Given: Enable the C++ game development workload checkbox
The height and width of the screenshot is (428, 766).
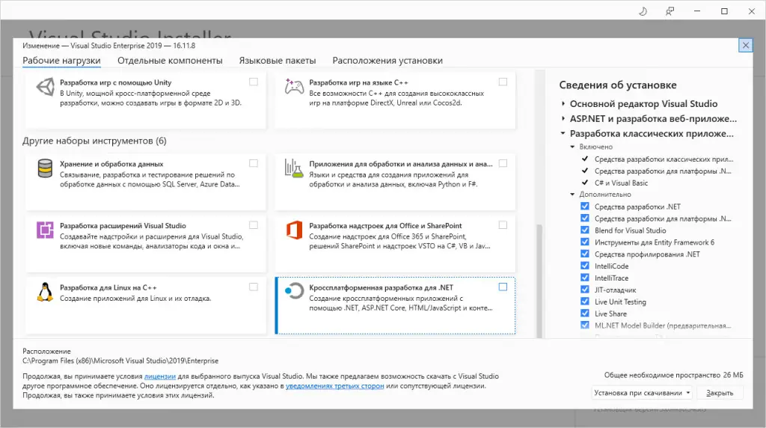Looking at the screenshot, I should [503, 82].
